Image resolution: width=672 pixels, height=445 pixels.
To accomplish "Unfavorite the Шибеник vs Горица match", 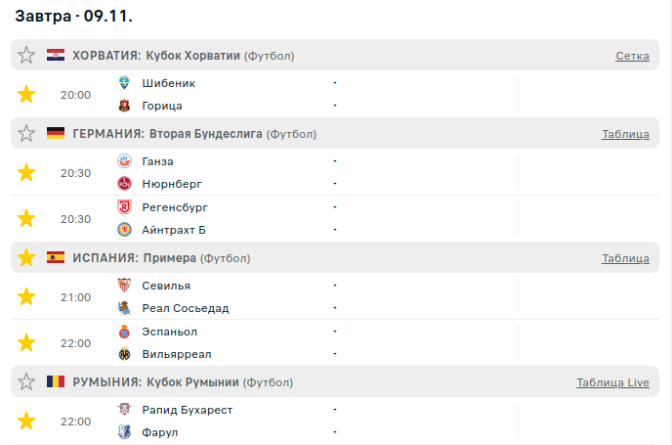I will point(26,95).
